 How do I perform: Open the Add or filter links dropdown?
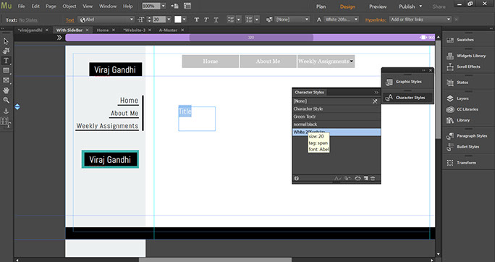pyautogui.click(x=420, y=20)
